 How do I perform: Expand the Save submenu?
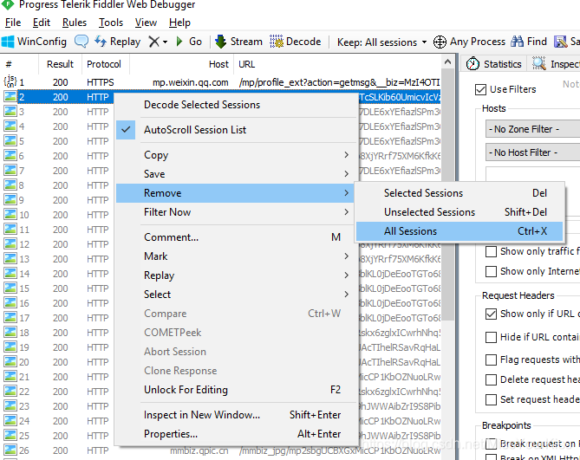coord(237,174)
